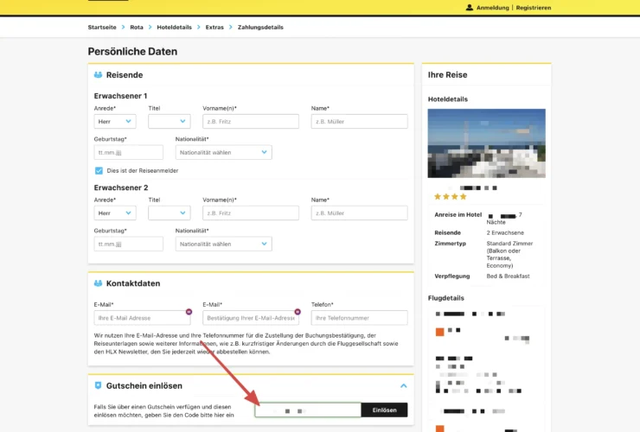Click the Kontaktdaten section icon
Screen dimensions: 640x432
(98, 283)
